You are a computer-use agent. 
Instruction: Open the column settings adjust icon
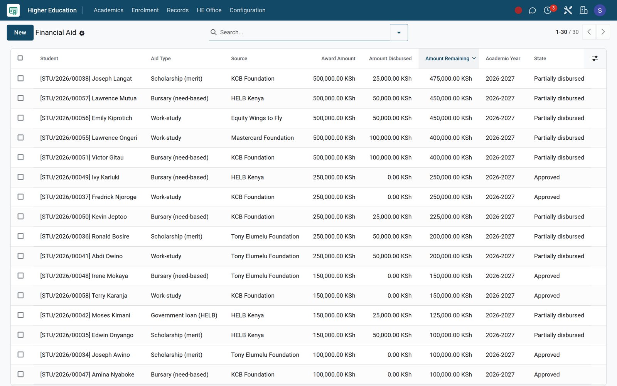[595, 58]
